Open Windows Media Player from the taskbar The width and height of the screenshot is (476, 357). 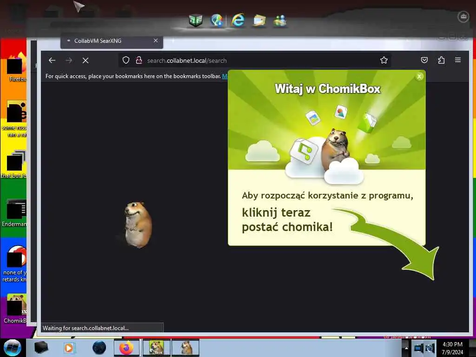[x=69, y=348]
